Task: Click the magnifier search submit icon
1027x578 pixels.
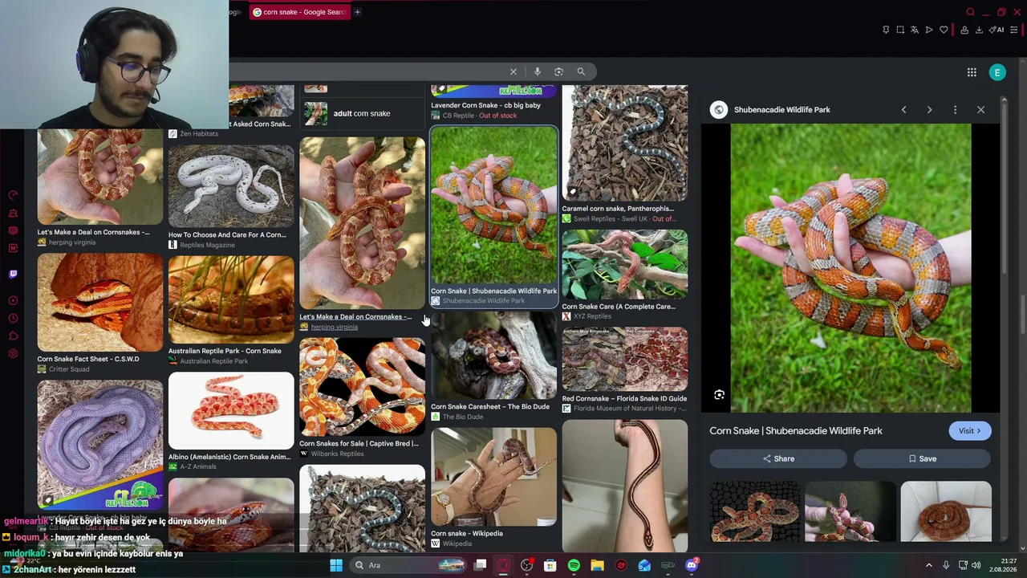Action: click(x=581, y=71)
